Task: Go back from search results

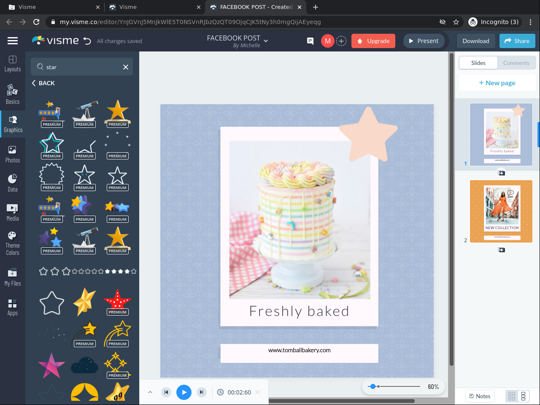Action: tap(43, 83)
